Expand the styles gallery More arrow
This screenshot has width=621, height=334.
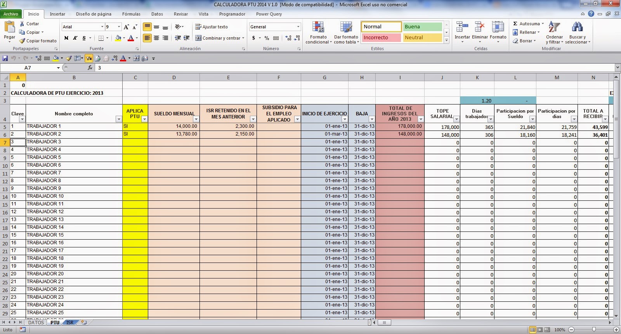tap(447, 40)
